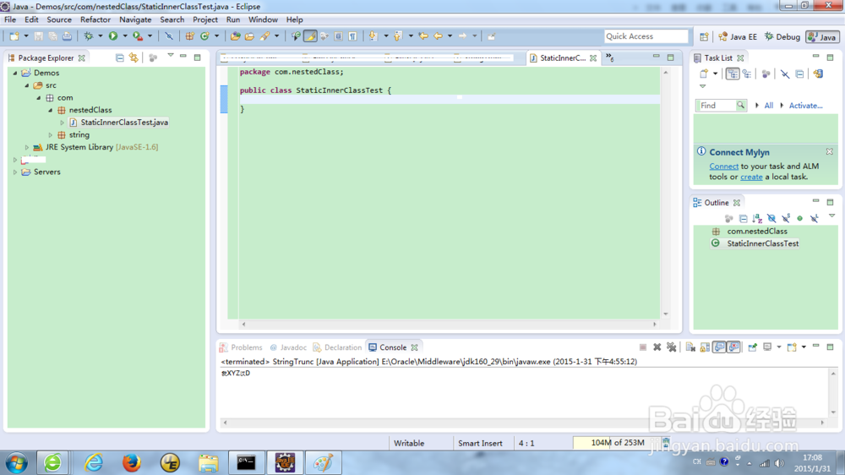Viewport: 845px width, 475px height.
Task: Open Firefox from the Windows taskbar
Action: coord(131,462)
